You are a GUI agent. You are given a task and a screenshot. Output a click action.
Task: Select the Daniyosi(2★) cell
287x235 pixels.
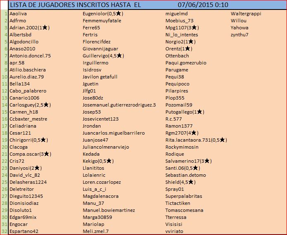(25, 168)
